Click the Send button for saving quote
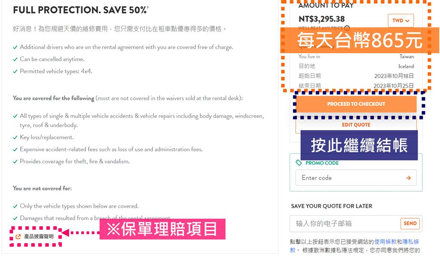440x256 pixels. click(x=410, y=223)
